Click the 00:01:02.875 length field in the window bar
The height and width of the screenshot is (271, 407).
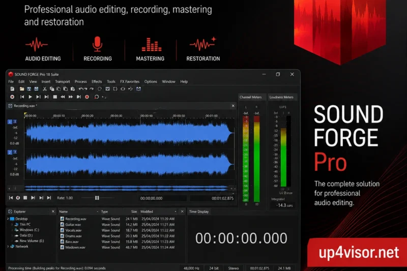(x=213, y=198)
